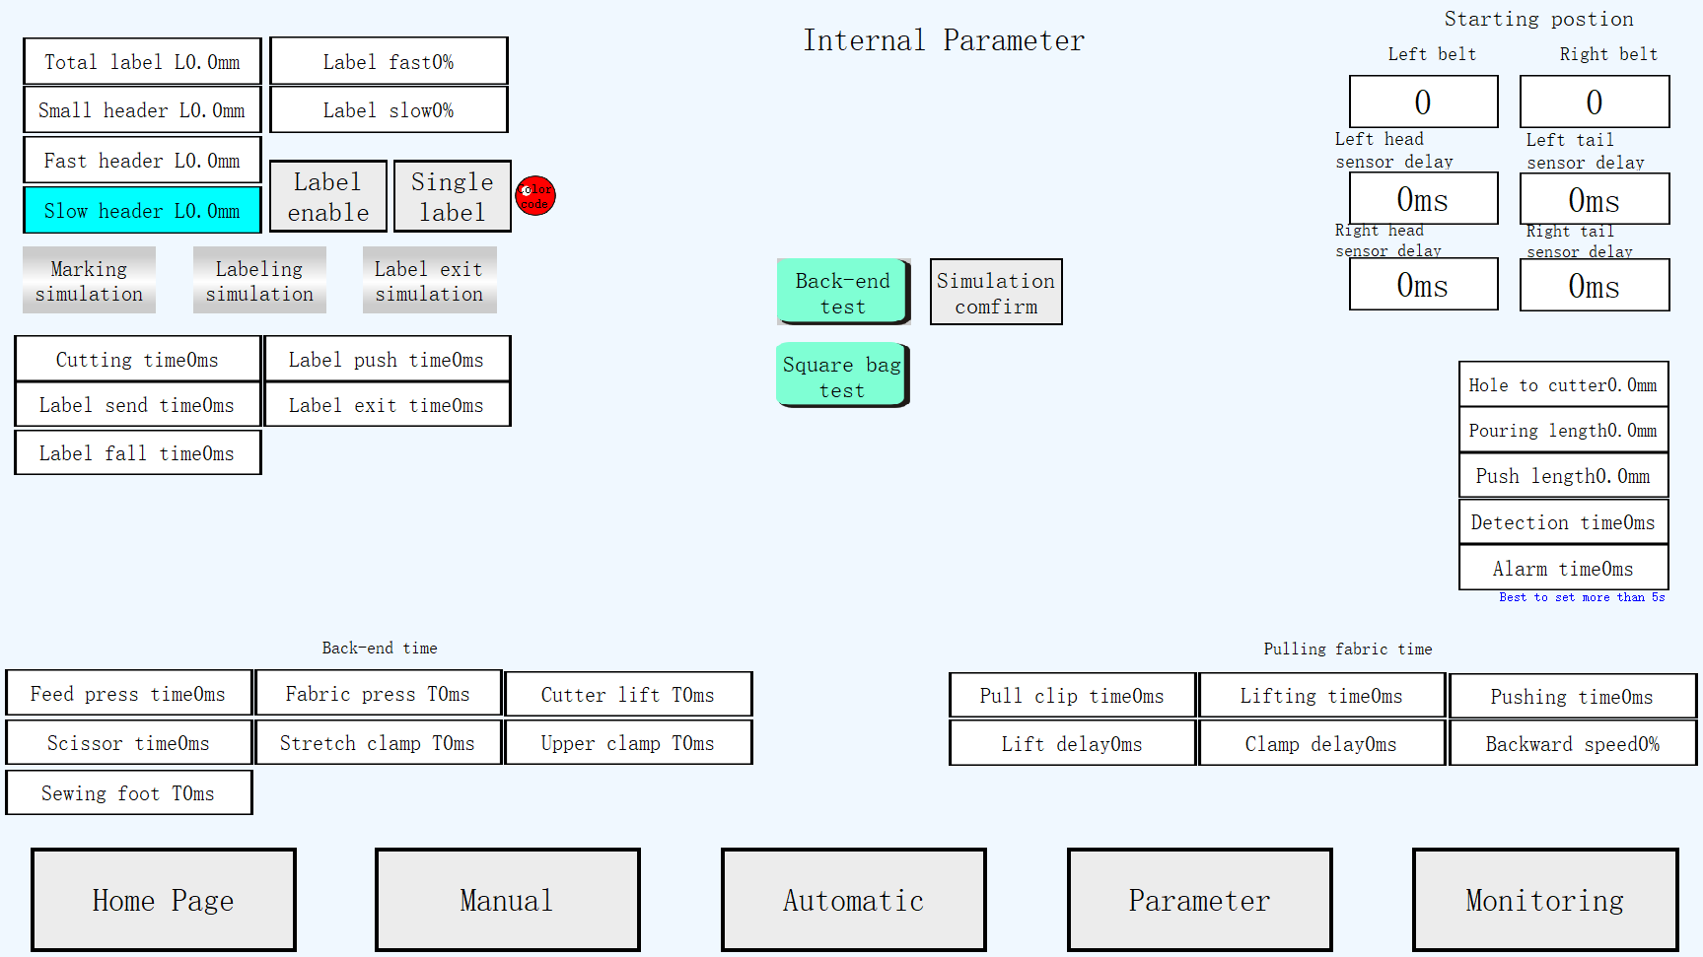Viewport: 1703px width, 957px height.
Task: Start the Square bag test
Action: [x=843, y=376]
